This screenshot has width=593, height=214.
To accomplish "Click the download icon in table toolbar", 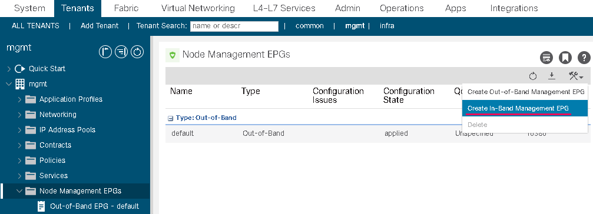I will (552, 76).
